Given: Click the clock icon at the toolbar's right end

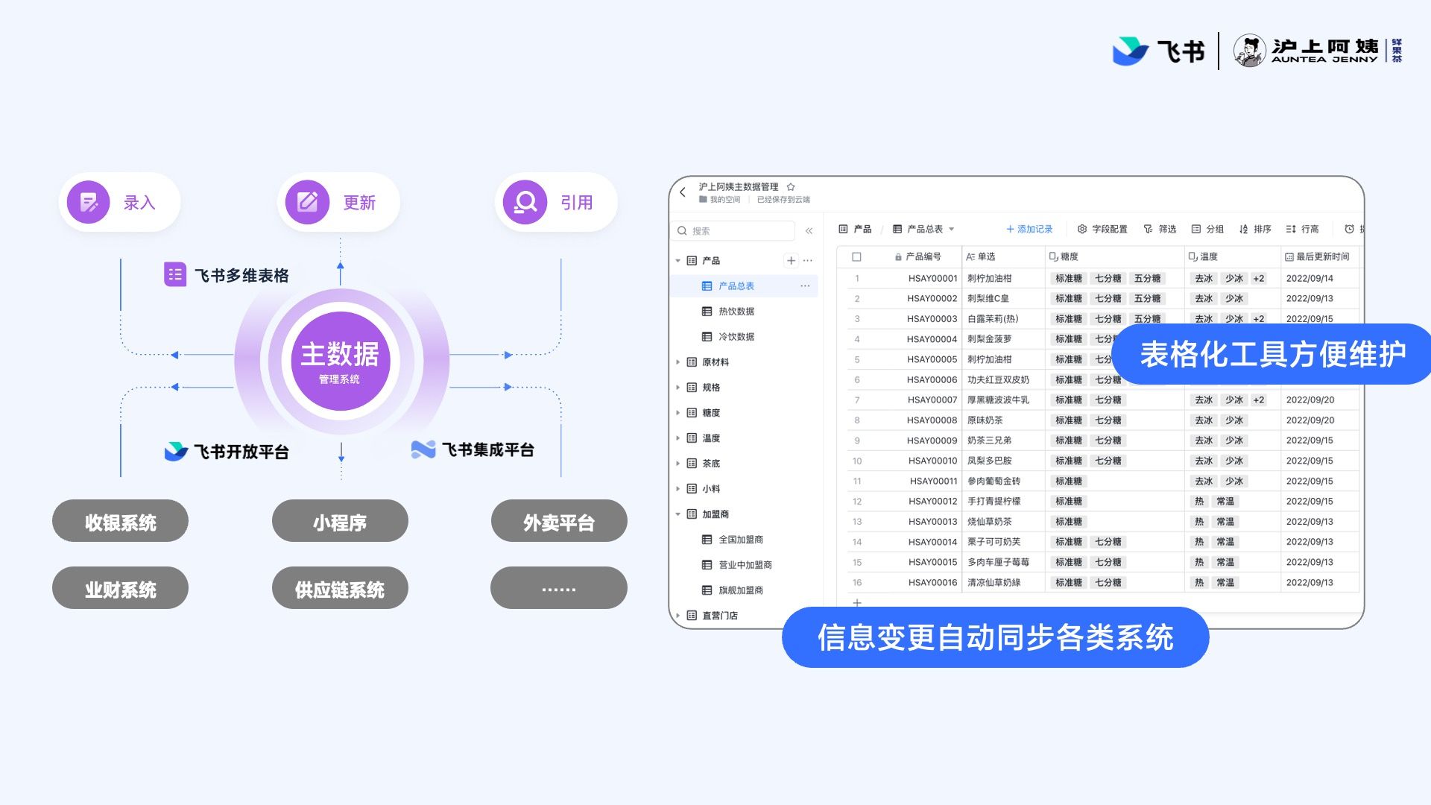Looking at the screenshot, I should click(1349, 230).
